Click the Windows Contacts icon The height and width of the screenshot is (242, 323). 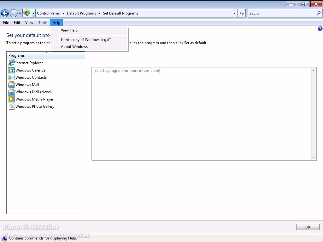(x=11, y=78)
